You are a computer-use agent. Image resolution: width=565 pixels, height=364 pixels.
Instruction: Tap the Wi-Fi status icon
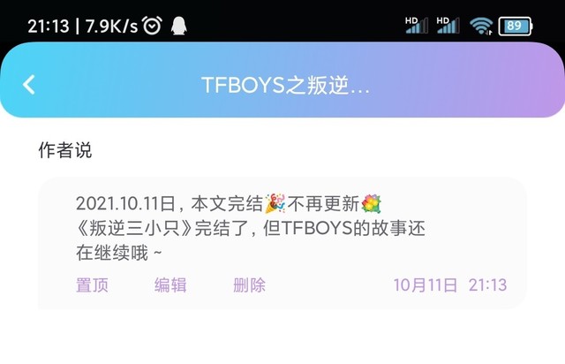tap(481, 26)
